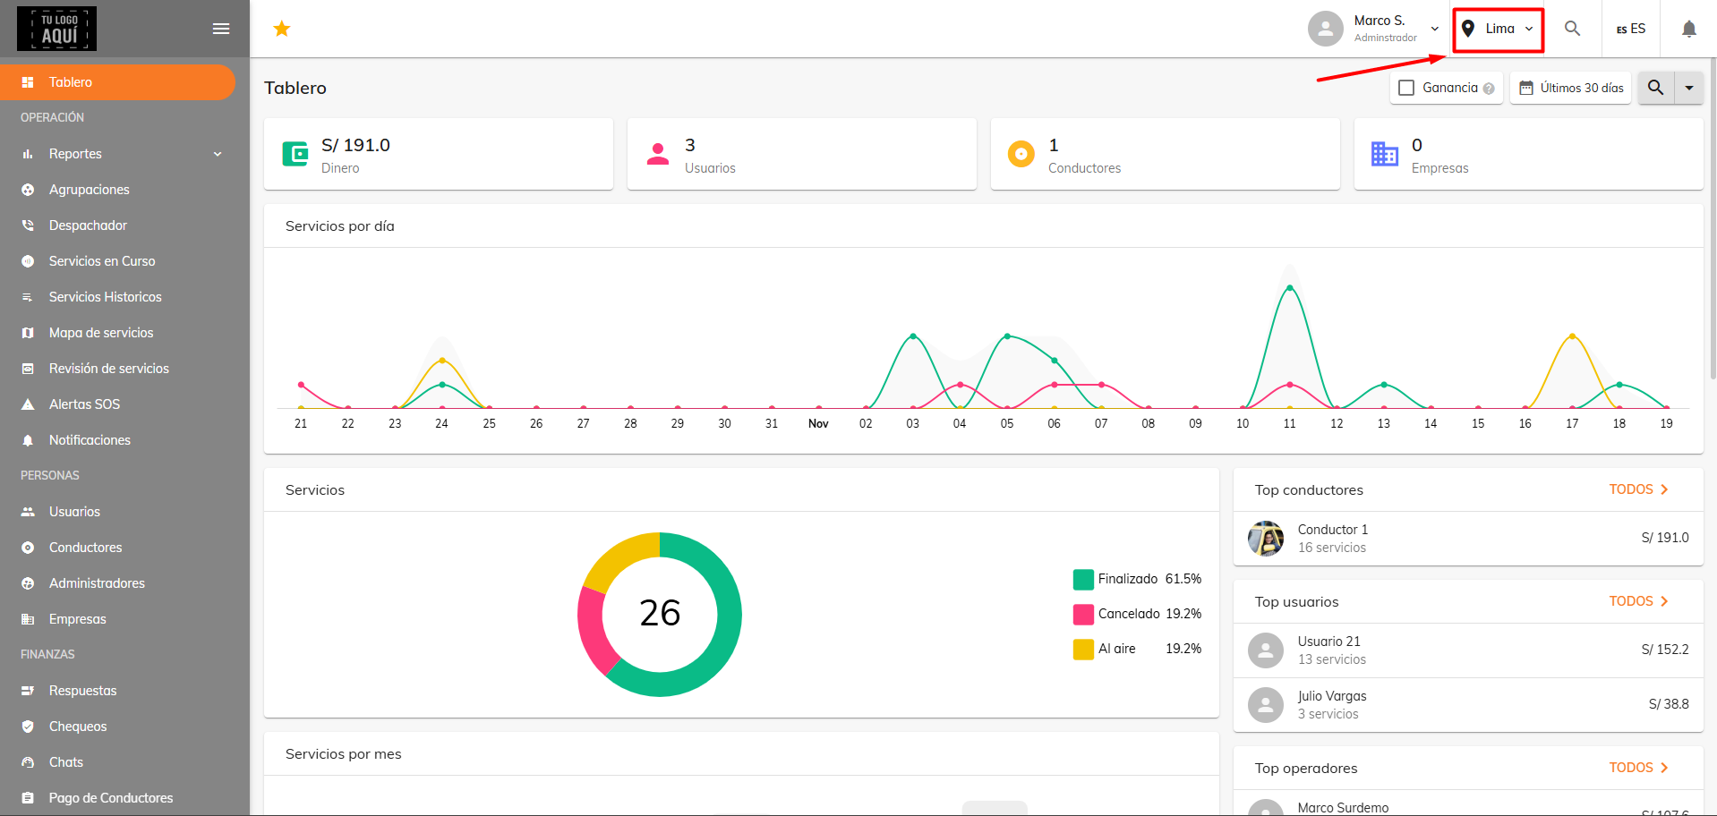This screenshot has height=816, width=1717.
Task: Click the Alertas SOS sidebar icon
Action: (28, 404)
